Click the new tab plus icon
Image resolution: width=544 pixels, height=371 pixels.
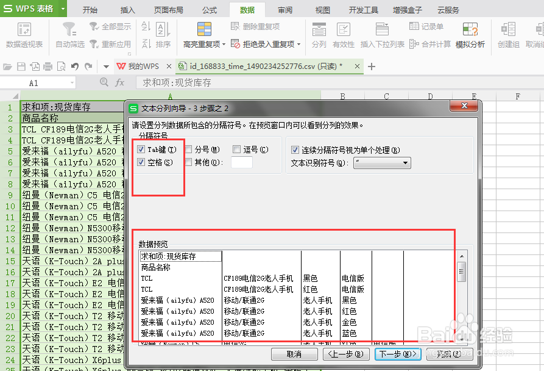tap(371, 67)
